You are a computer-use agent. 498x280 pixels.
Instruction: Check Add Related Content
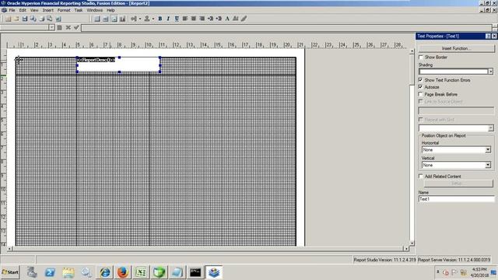[x=421, y=177]
